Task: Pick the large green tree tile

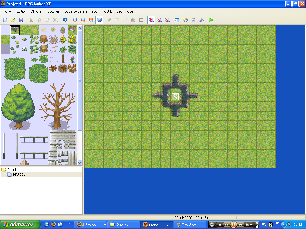Action: click(18, 107)
